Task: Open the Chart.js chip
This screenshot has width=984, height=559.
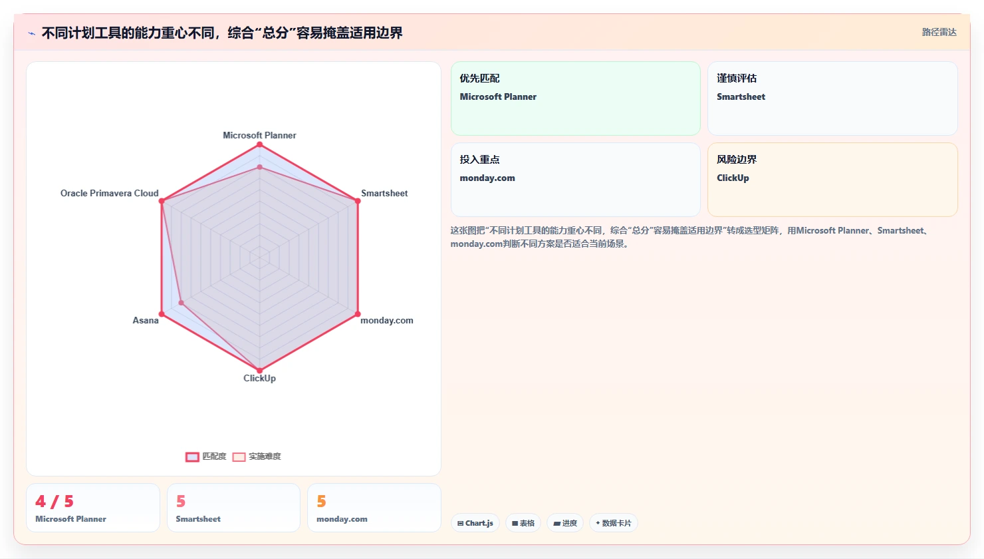Action: [475, 523]
